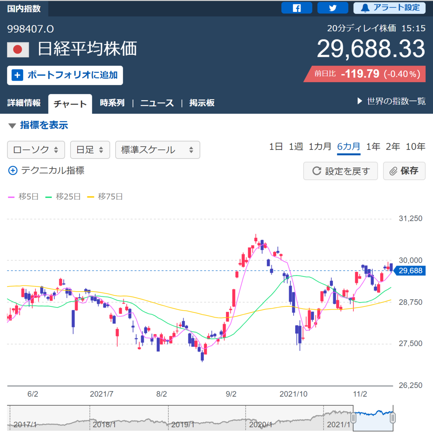
Task: Open the 日足 interval dropdown
Action: click(90, 150)
